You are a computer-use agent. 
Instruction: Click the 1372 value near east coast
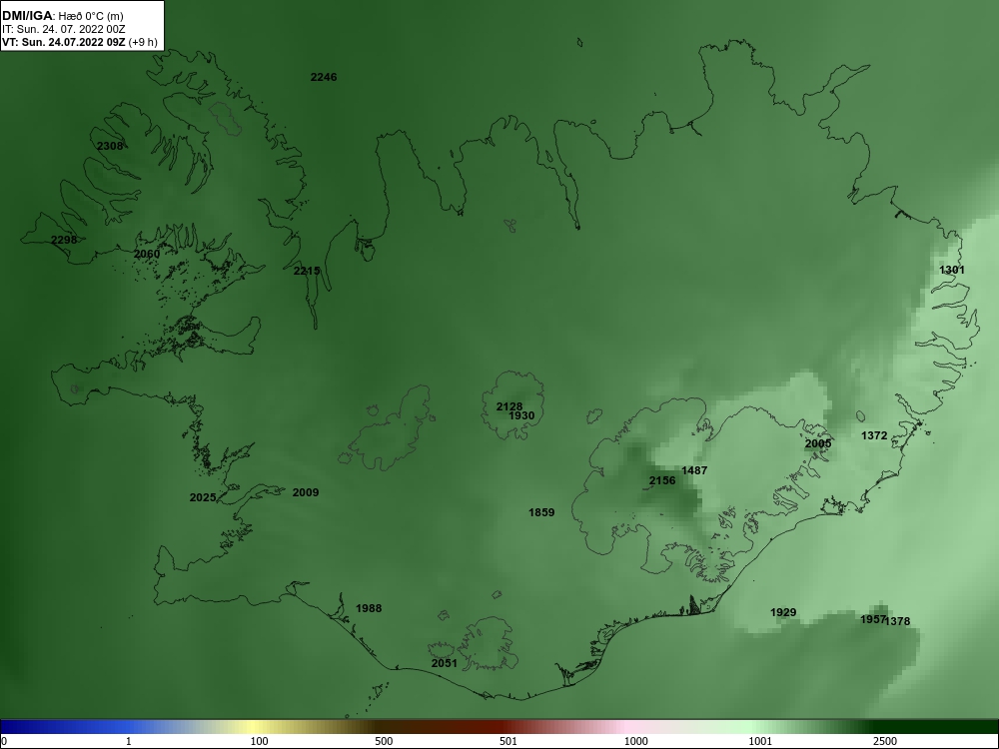(x=874, y=435)
